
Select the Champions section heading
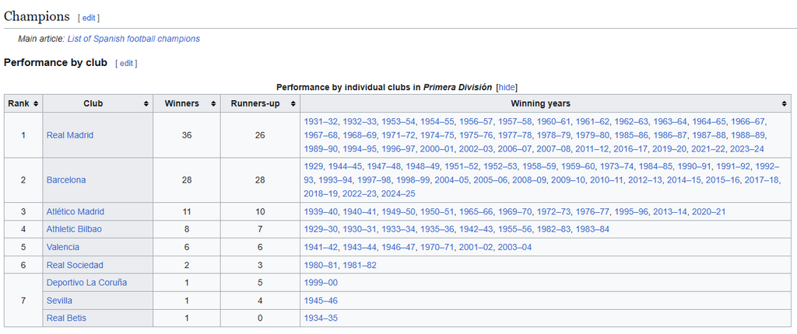click(x=37, y=17)
